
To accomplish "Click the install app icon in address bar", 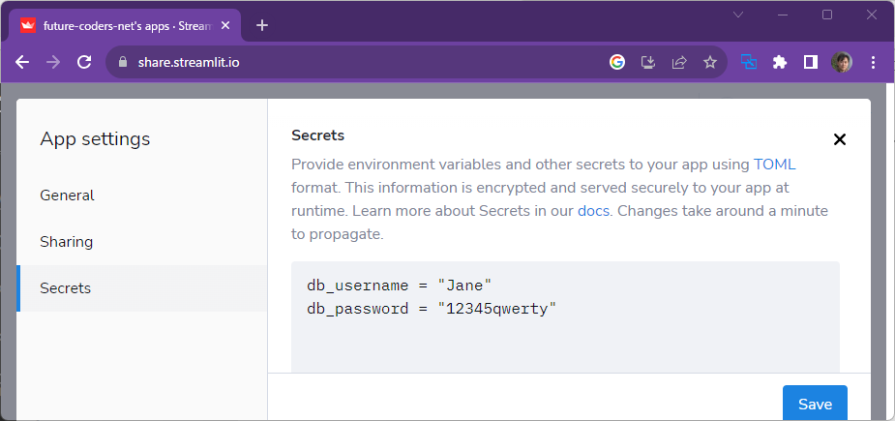I will [x=648, y=62].
